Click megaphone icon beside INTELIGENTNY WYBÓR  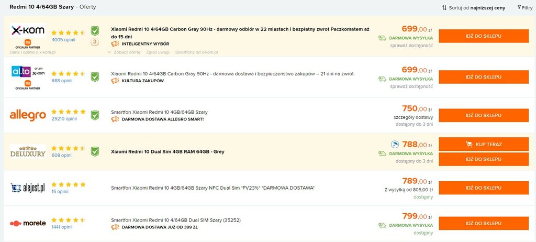(115, 44)
